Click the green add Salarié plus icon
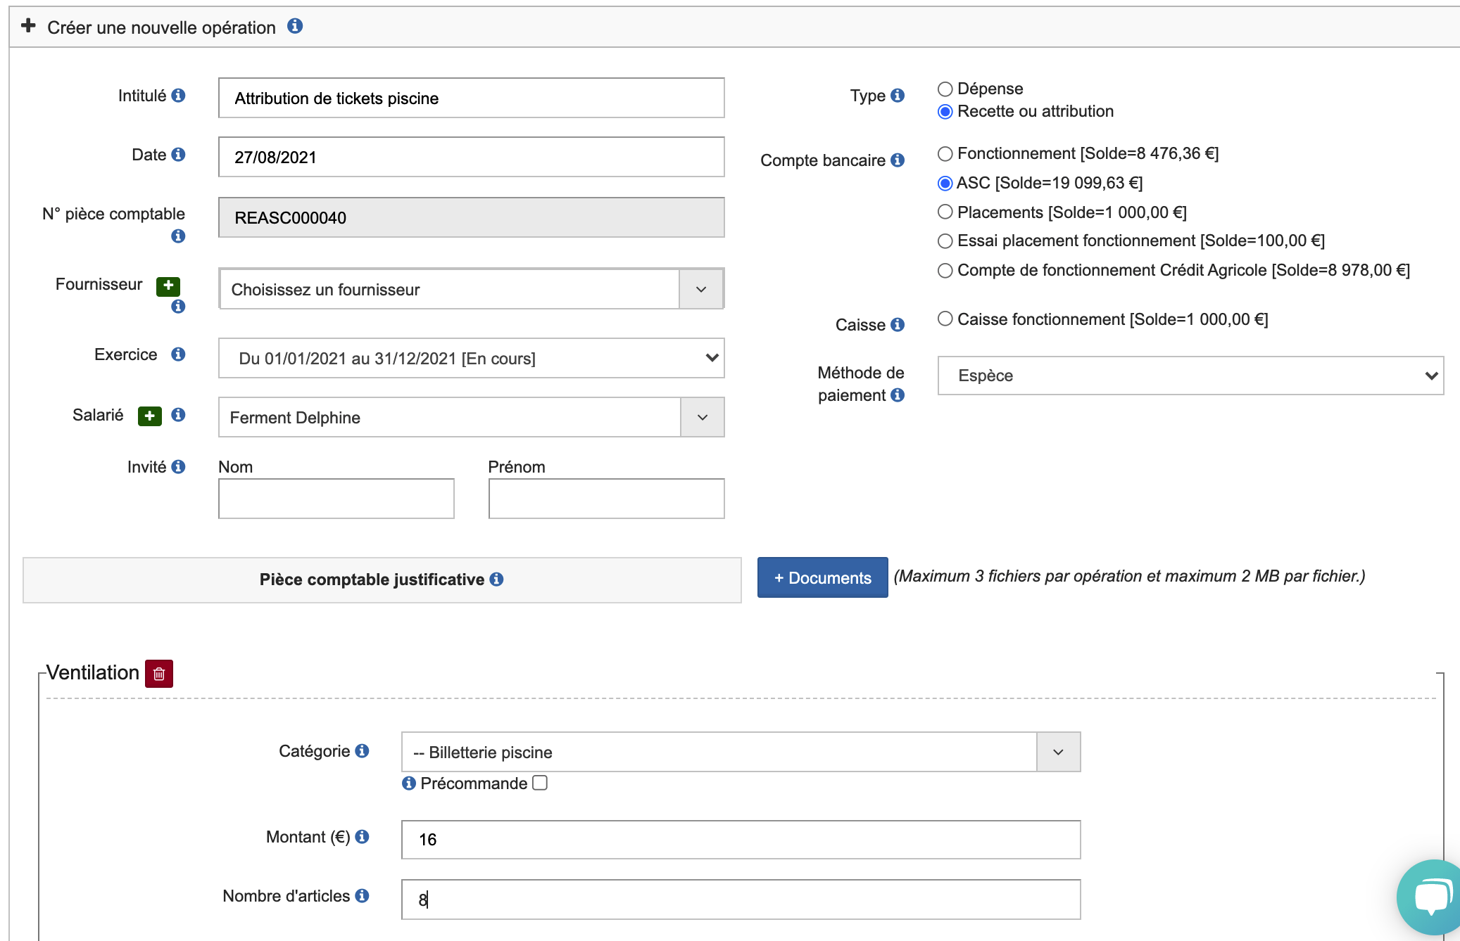Viewport: 1460px width, 941px height. (x=149, y=416)
